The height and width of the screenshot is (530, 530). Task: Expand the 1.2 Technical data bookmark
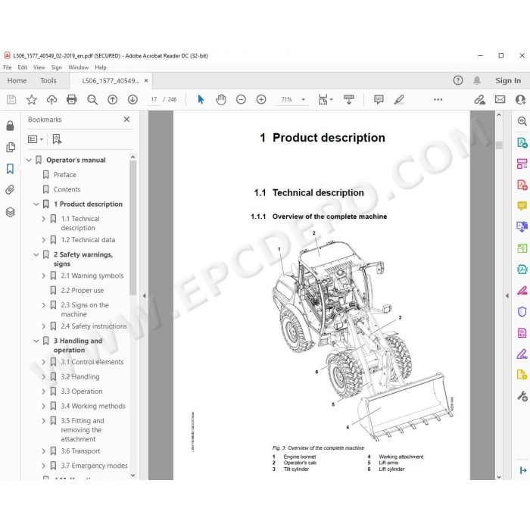(43, 240)
